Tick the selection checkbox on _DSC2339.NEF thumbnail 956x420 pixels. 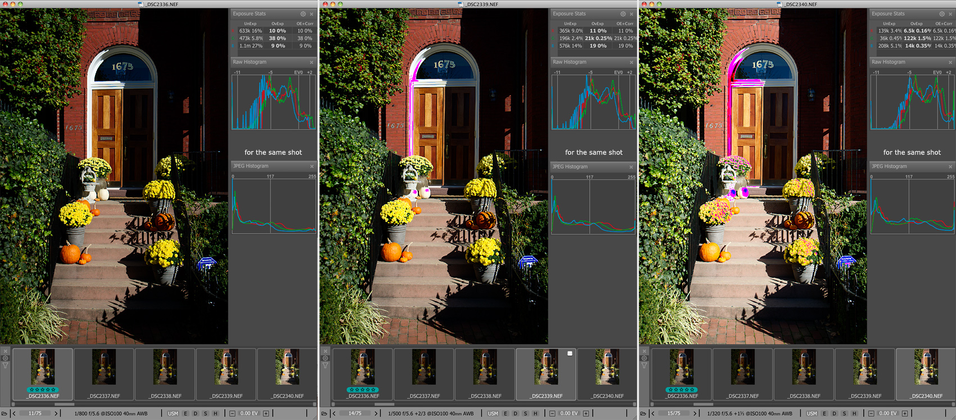570,354
